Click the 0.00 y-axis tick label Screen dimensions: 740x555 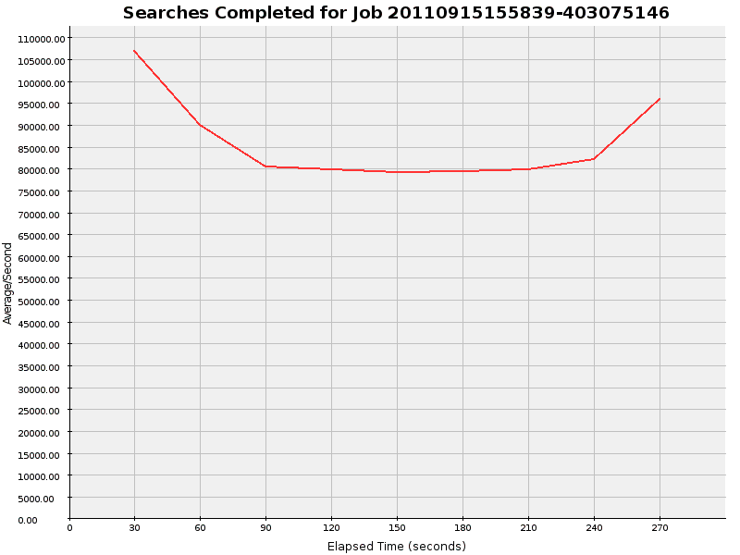point(28,520)
